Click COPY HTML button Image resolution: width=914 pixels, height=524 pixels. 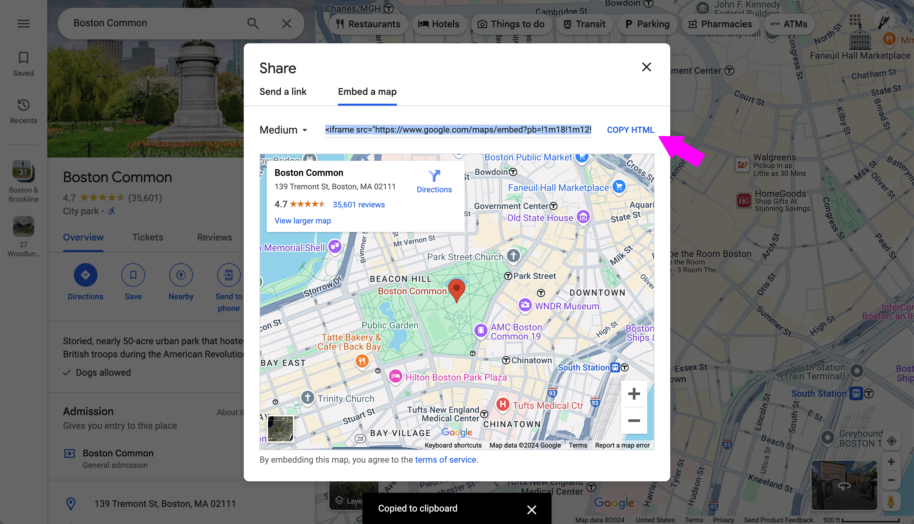coord(631,130)
